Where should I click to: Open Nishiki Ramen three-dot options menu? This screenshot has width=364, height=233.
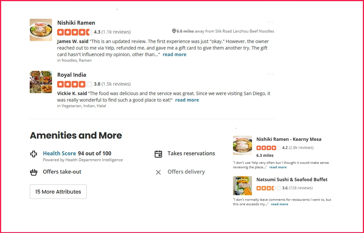tap(270, 22)
